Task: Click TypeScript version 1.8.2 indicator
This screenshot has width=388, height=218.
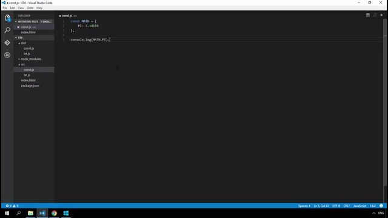Action: click(x=373, y=206)
